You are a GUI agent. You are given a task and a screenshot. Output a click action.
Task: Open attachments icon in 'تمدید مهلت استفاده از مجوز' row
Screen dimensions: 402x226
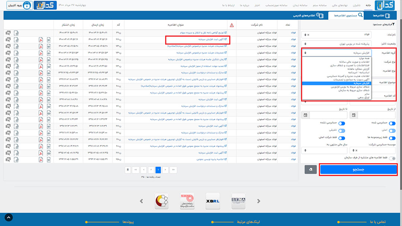pyautogui.click(x=16, y=66)
